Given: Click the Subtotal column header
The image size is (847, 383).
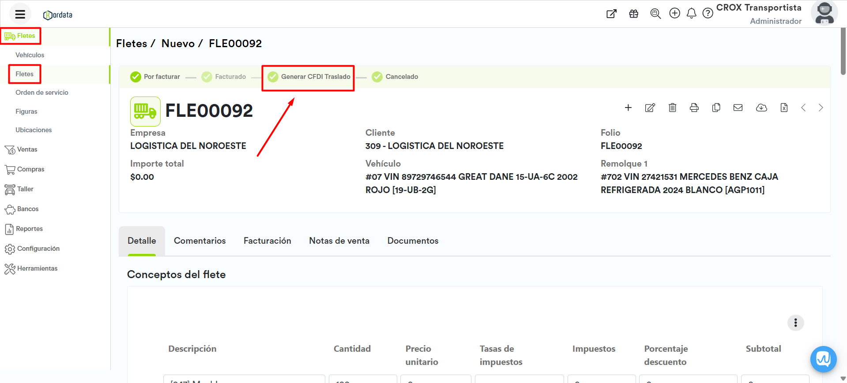Looking at the screenshot, I should coord(763,349).
